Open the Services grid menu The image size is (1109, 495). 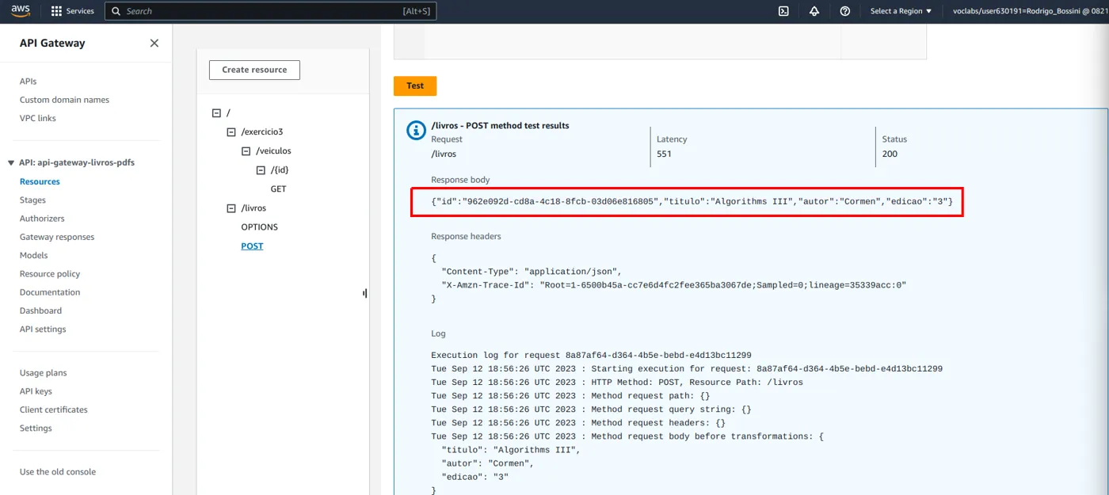(x=56, y=11)
